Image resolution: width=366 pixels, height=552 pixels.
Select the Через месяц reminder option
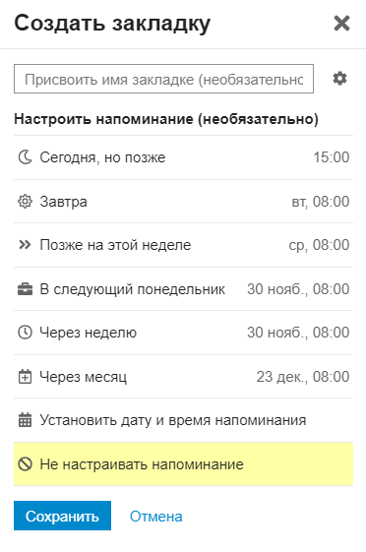point(183,377)
